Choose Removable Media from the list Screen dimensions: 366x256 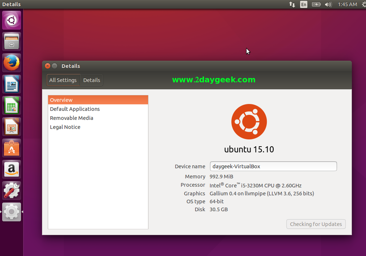pos(72,118)
